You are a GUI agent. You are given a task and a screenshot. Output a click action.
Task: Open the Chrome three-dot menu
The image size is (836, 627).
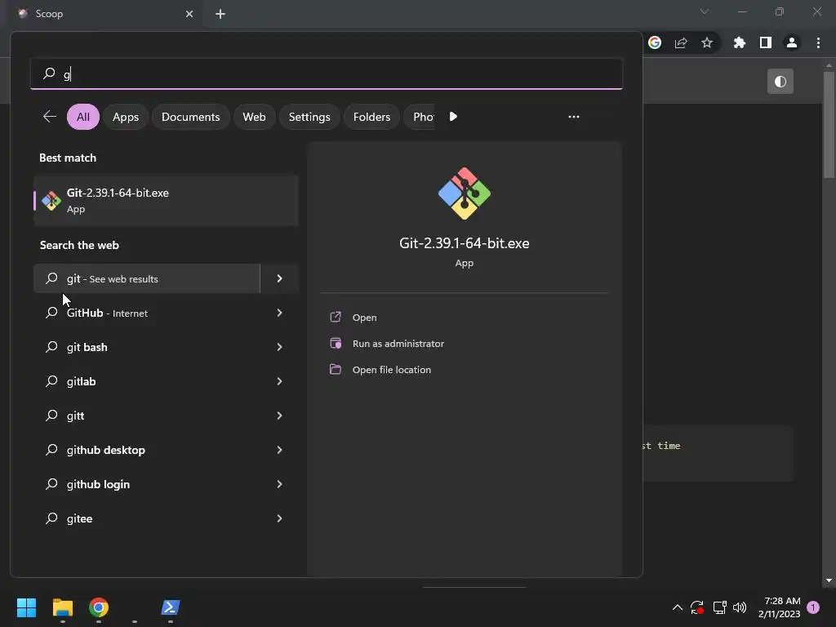818,42
